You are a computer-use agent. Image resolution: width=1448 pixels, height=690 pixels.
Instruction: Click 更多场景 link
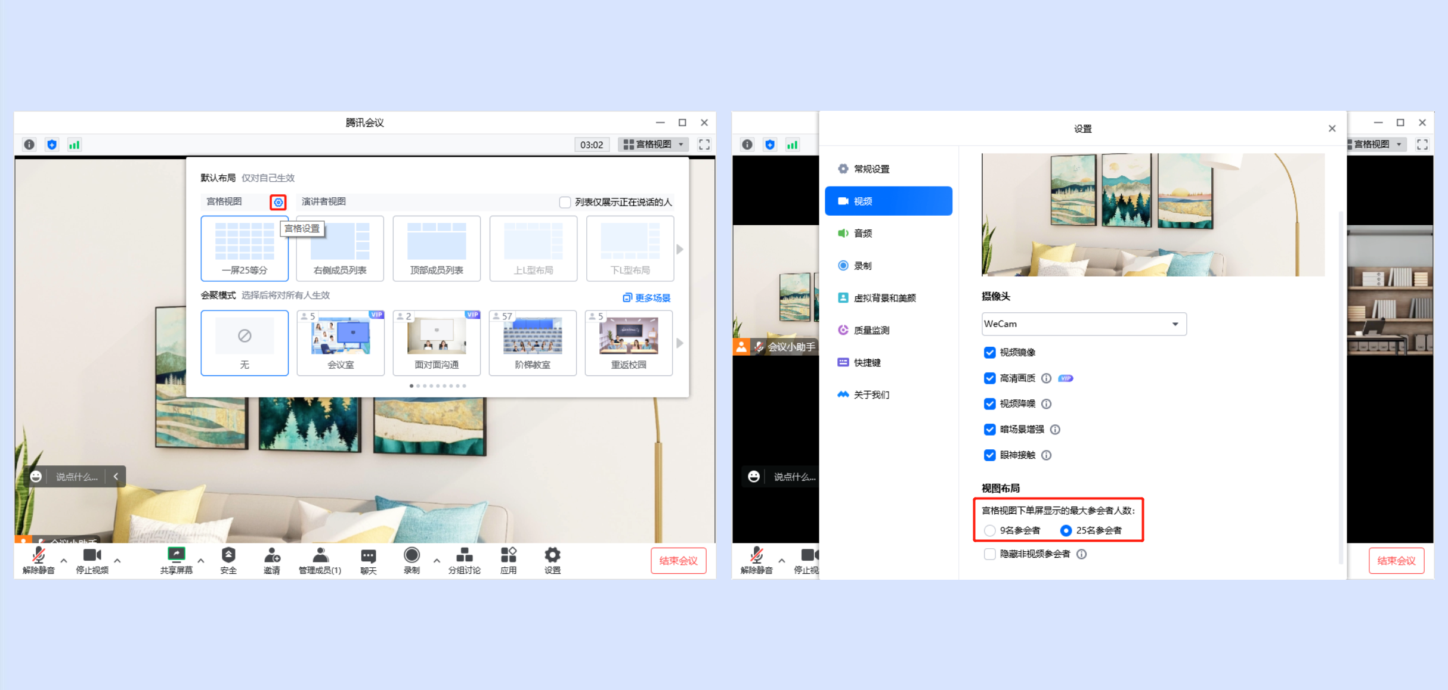pyautogui.click(x=647, y=297)
